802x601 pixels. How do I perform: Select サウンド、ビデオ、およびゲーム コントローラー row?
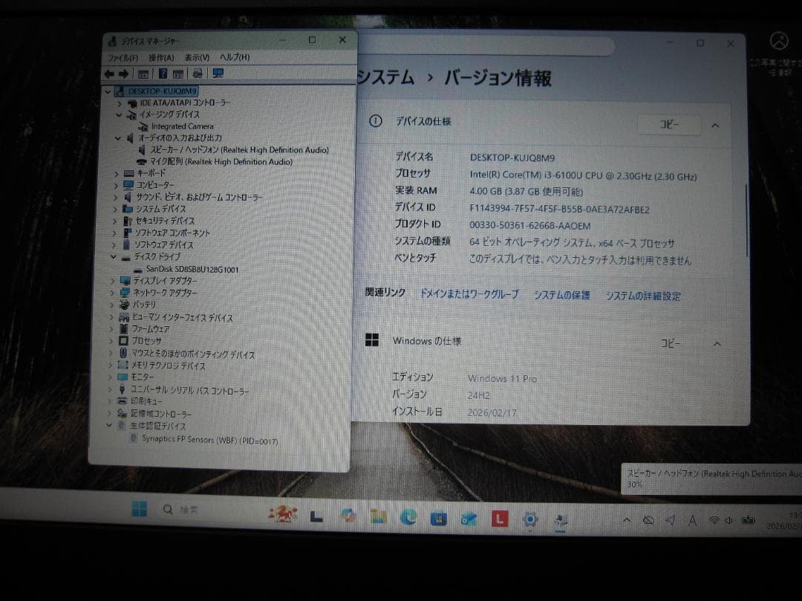click(x=199, y=198)
